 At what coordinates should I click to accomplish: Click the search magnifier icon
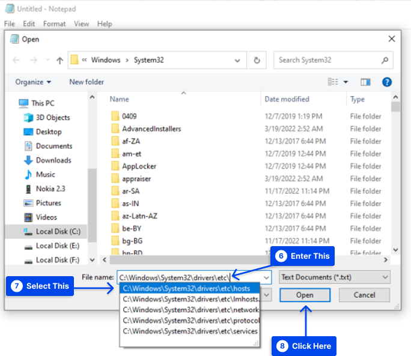pyautogui.click(x=385, y=60)
